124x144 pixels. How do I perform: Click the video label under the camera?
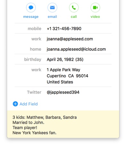(95, 17)
